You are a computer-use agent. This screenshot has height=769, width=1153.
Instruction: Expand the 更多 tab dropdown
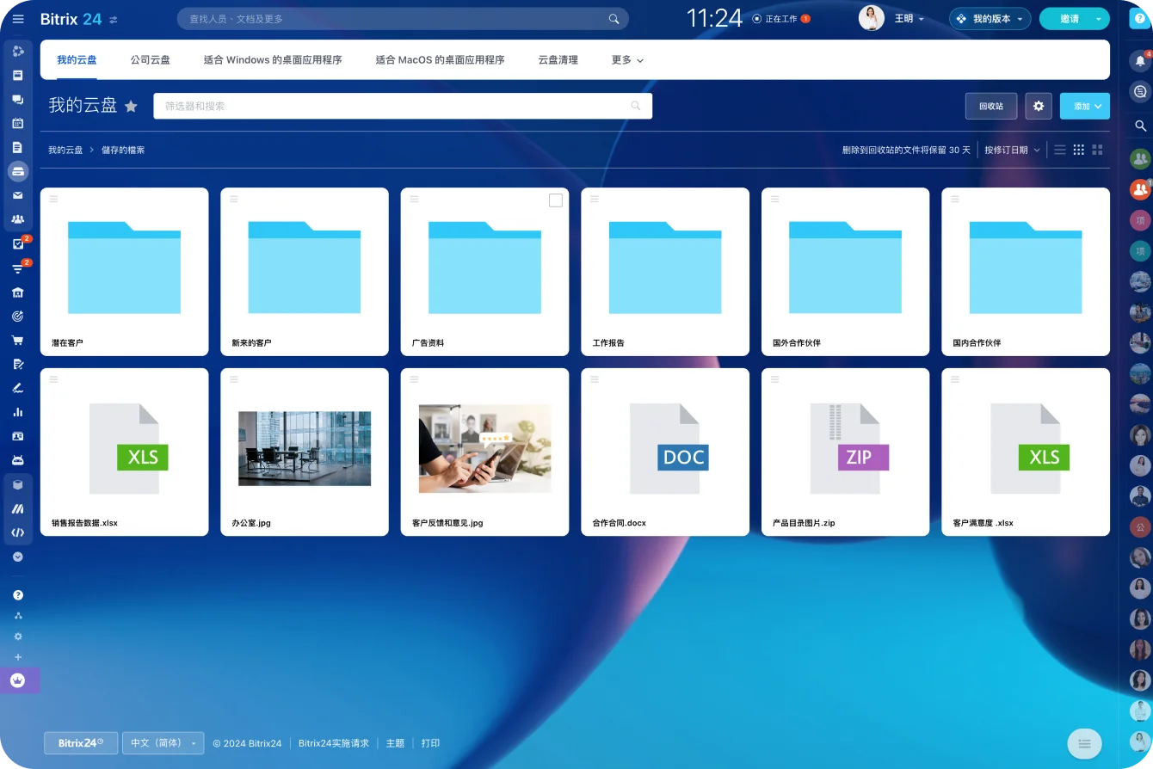point(626,59)
